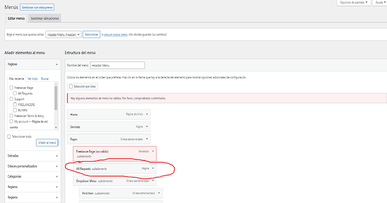Expand the Pages menu item arrow
The image size is (387, 203).
coord(147,139)
